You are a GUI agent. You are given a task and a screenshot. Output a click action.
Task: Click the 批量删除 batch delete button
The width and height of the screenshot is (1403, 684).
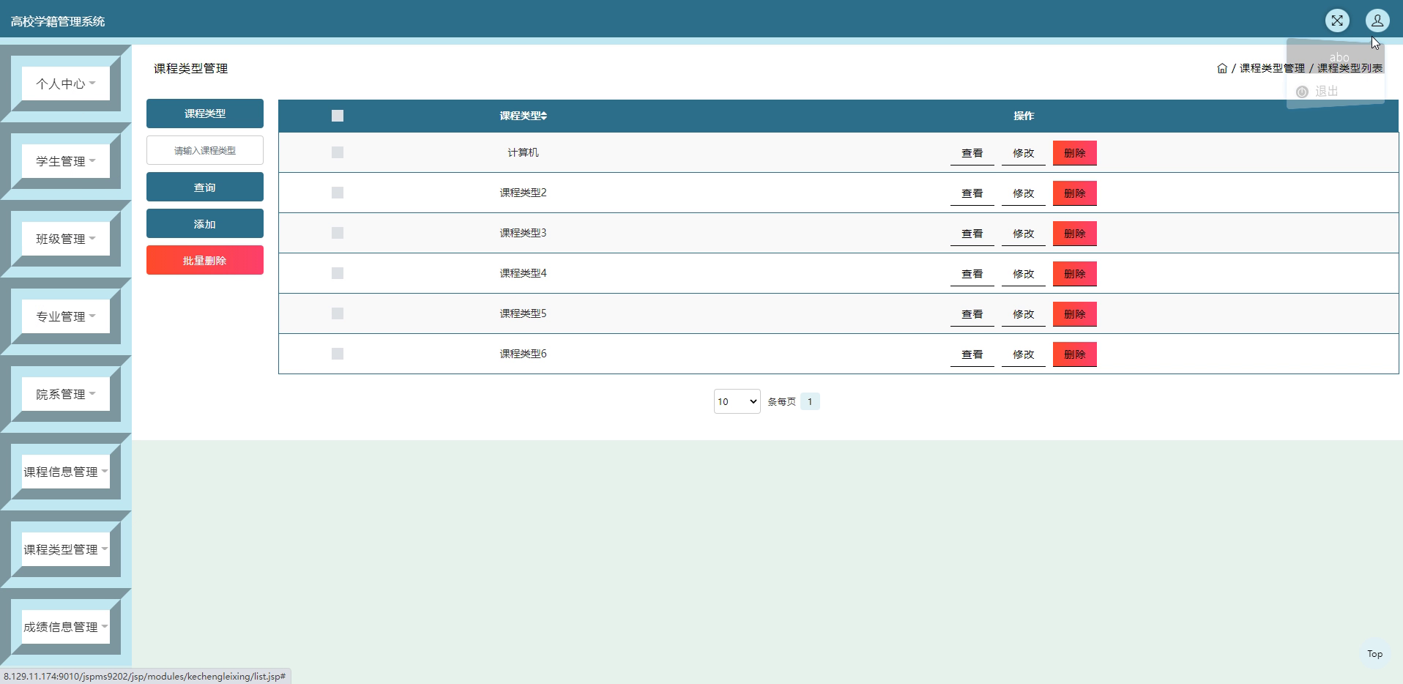205,260
